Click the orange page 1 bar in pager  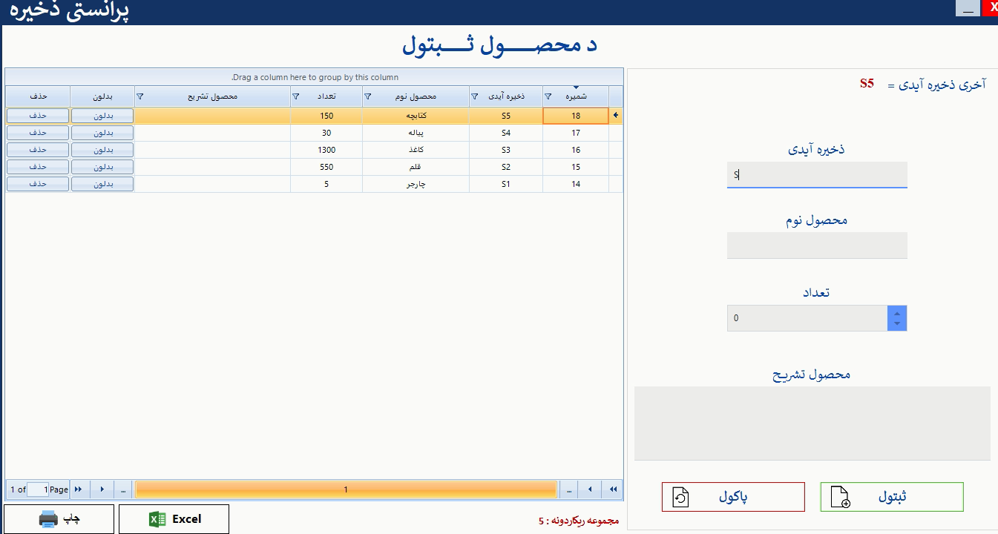pyautogui.click(x=346, y=489)
